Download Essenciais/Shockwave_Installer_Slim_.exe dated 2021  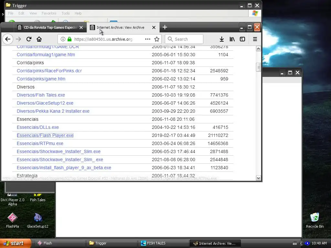(60, 160)
